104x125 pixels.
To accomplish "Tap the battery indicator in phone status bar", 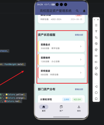I will (x=53, y=5).
